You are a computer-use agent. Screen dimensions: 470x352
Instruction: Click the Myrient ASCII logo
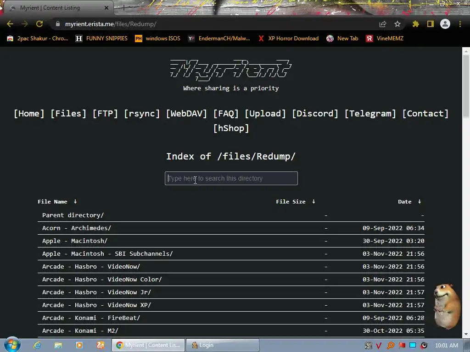[231, 70]
